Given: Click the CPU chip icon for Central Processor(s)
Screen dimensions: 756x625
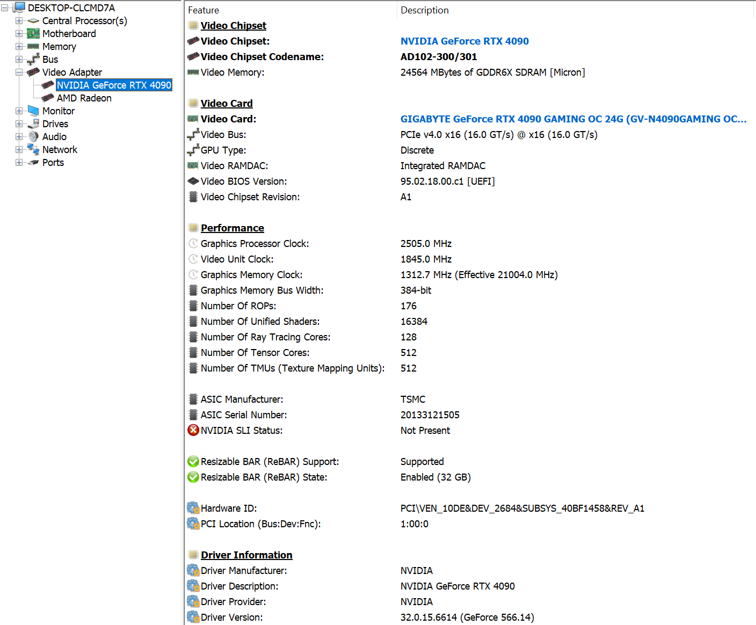Looking at the screenshot, I should tap(33, 21).
